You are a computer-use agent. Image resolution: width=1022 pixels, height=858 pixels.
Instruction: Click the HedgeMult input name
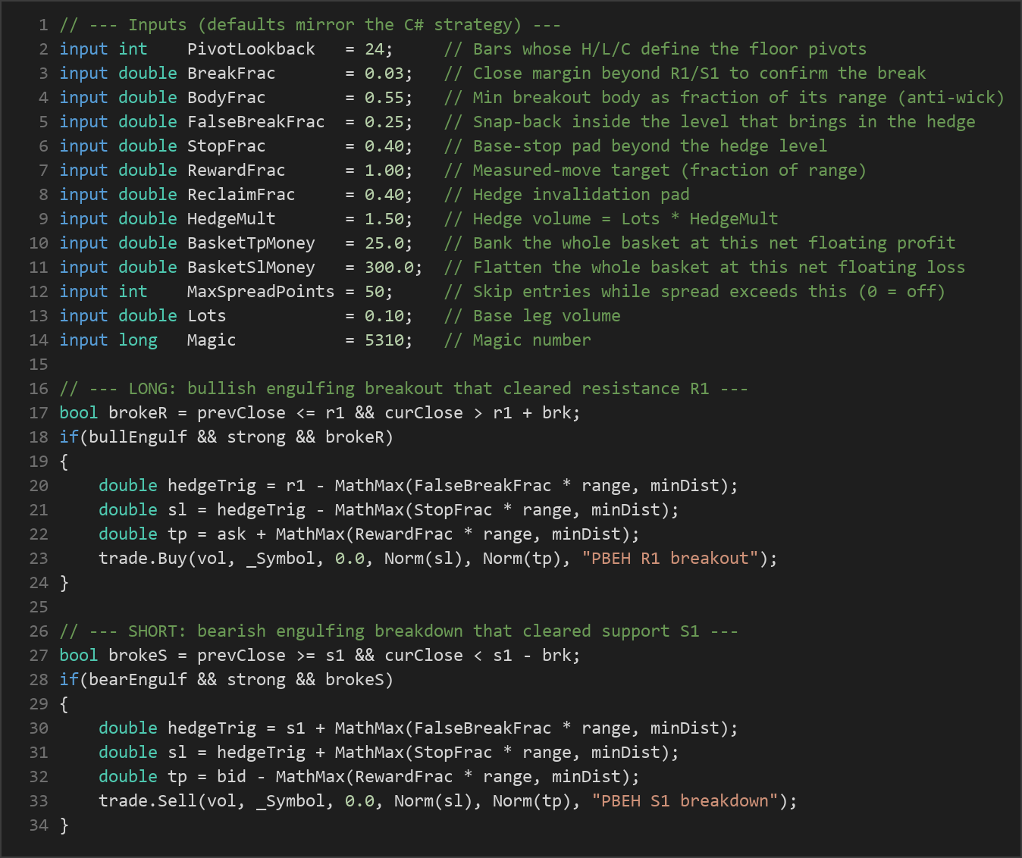click(x=231, y=219)
